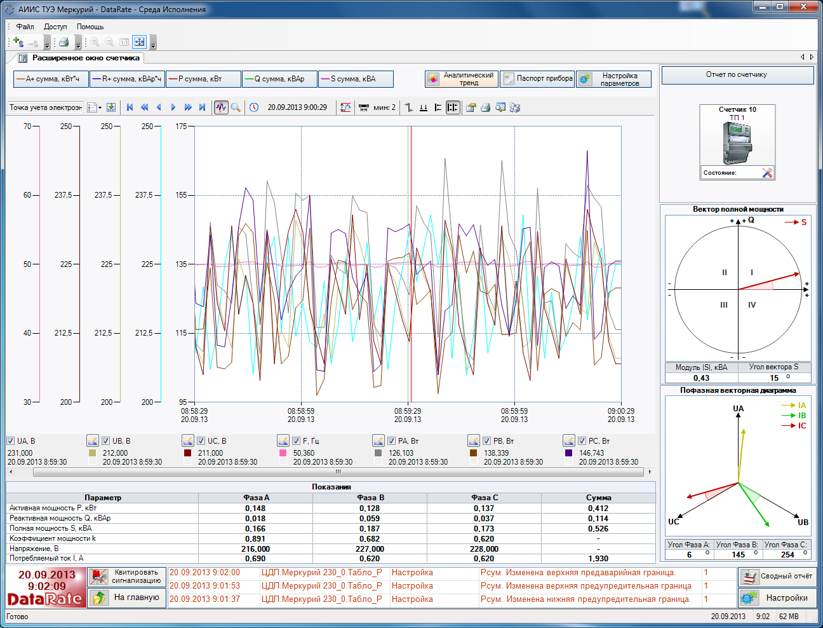Click the zoom out magnifier in the top toolbar
Image resolution: width=823 pixels, height=628 pixels.
pyautogui.click(x=109, y=42)
